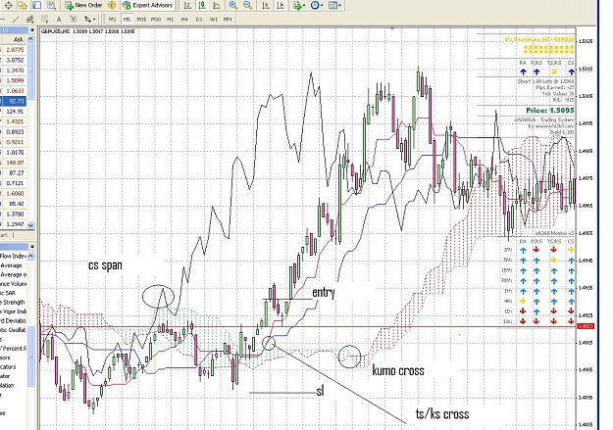Click the 'sl' stop loss label
The width and height of the screenshot is (613, 430).
click(x=320, y=391)
